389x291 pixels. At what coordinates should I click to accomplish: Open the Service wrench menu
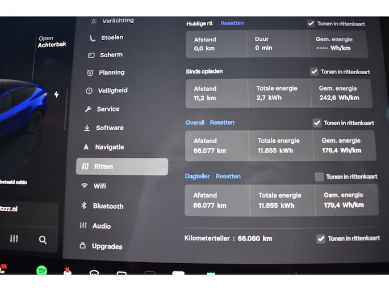click(107, 109)
